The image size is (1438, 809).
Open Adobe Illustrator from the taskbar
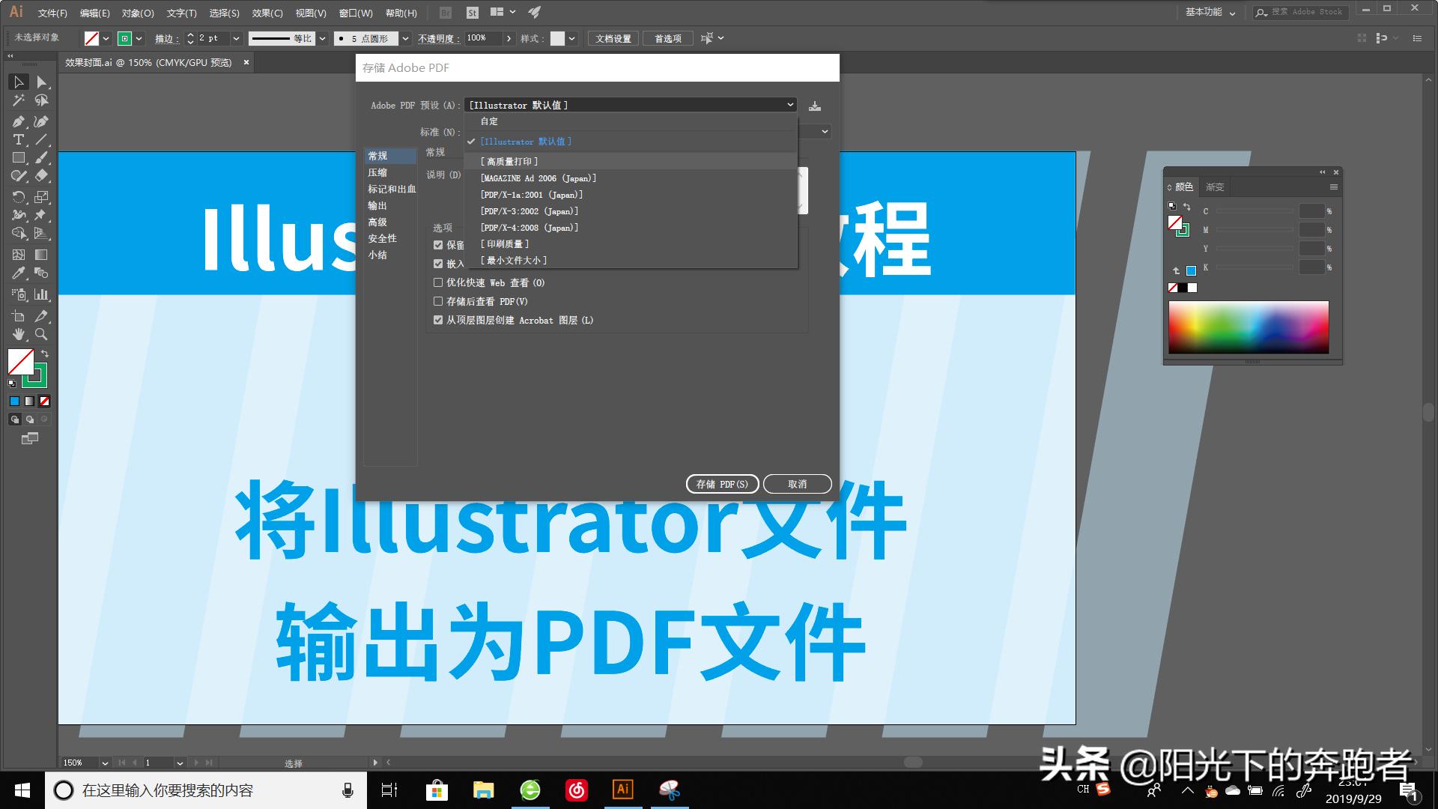622,790
